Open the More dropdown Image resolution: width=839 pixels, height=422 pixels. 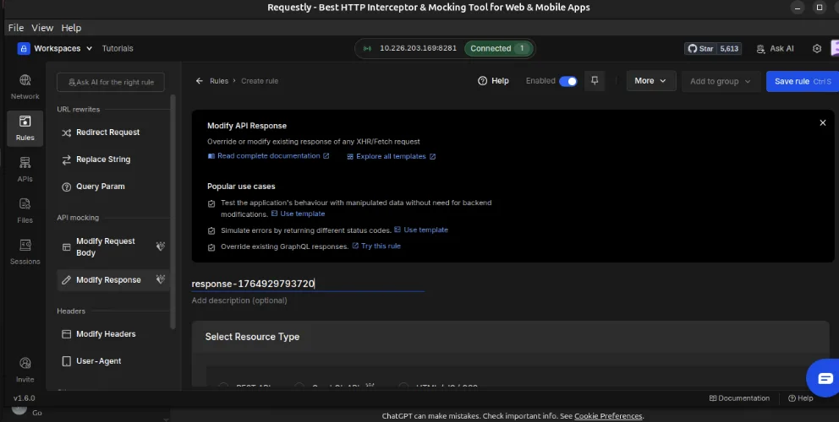click(650, 81)
